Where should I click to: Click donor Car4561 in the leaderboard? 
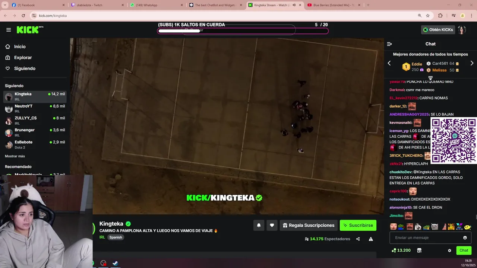point(440,64)
